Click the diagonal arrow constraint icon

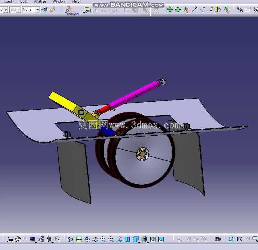202,10
